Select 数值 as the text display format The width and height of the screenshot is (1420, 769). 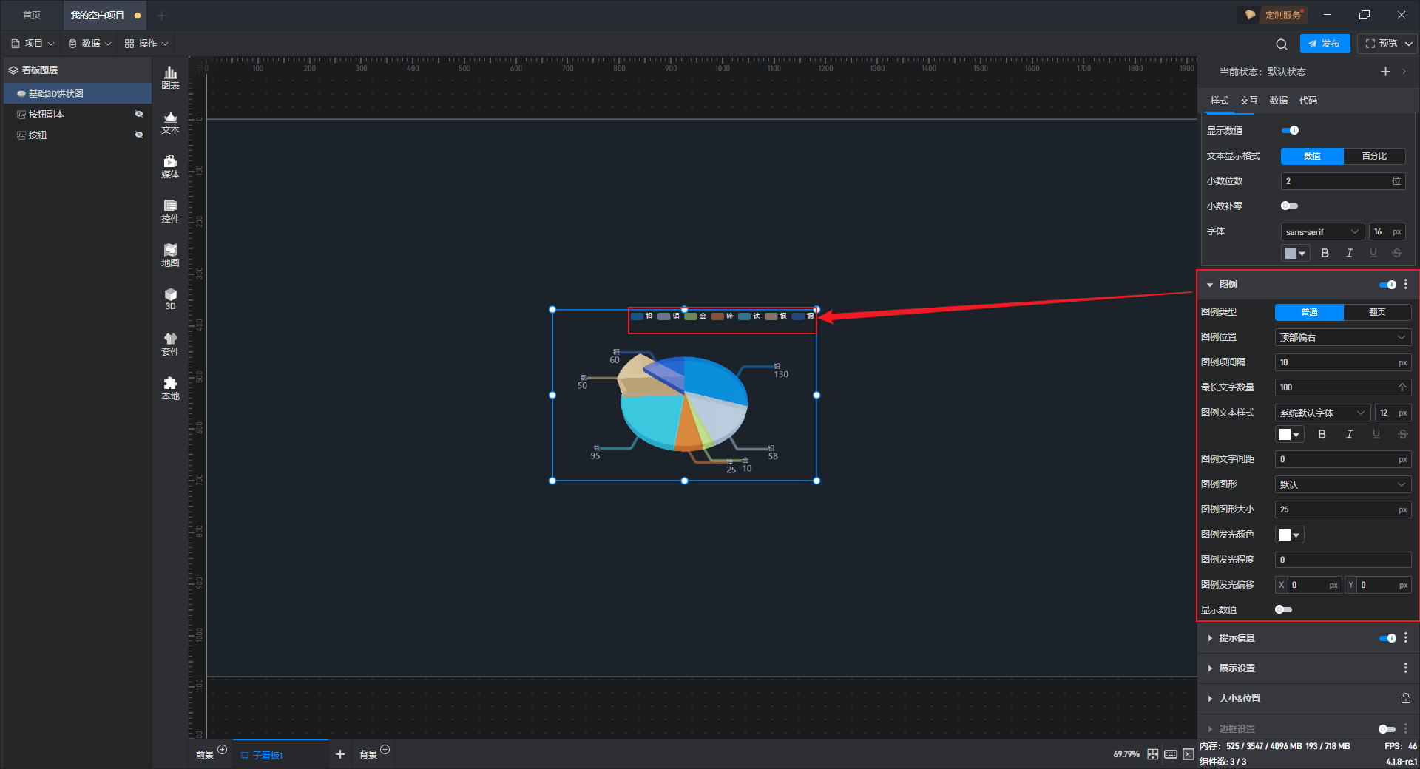pyautogui.click(x=1312, y=156)
